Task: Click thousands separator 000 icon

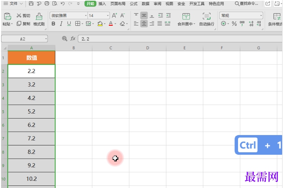Action: coord(242,24)
